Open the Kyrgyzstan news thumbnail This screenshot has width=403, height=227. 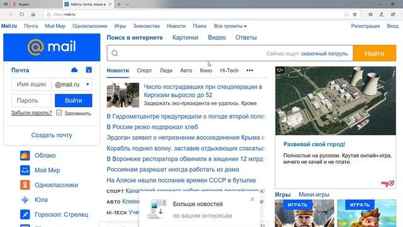pyautogui.click(x=123, y=95)
